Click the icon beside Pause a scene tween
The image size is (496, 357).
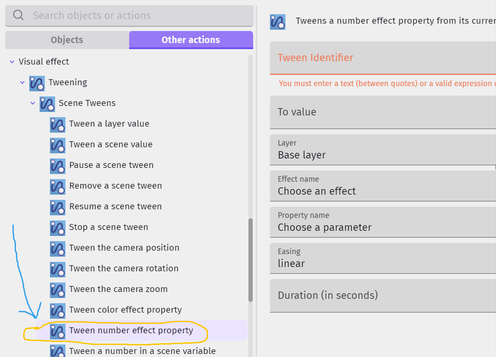point(58,166)
